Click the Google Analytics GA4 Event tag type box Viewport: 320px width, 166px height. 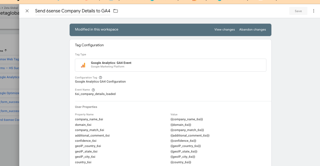(x=171, y=65)
